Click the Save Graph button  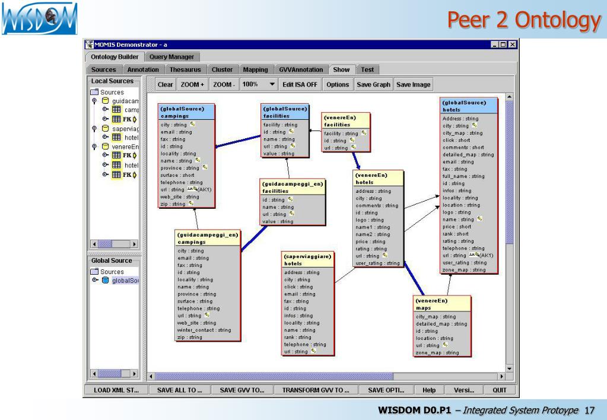click(374, 84)
